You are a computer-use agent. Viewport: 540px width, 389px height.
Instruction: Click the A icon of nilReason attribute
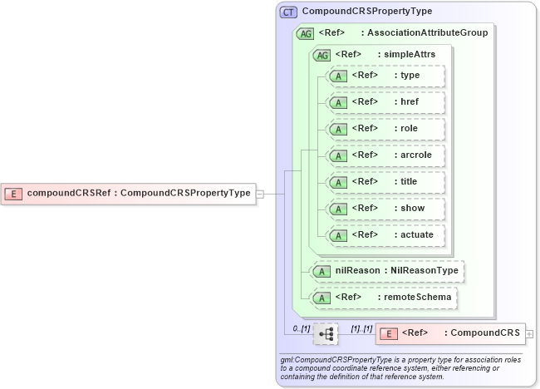pyautogui.click(x=322, y=272)
